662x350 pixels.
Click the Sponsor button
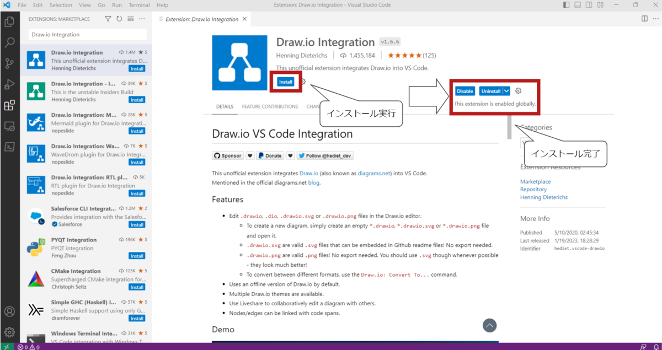[x=228, y=156]
